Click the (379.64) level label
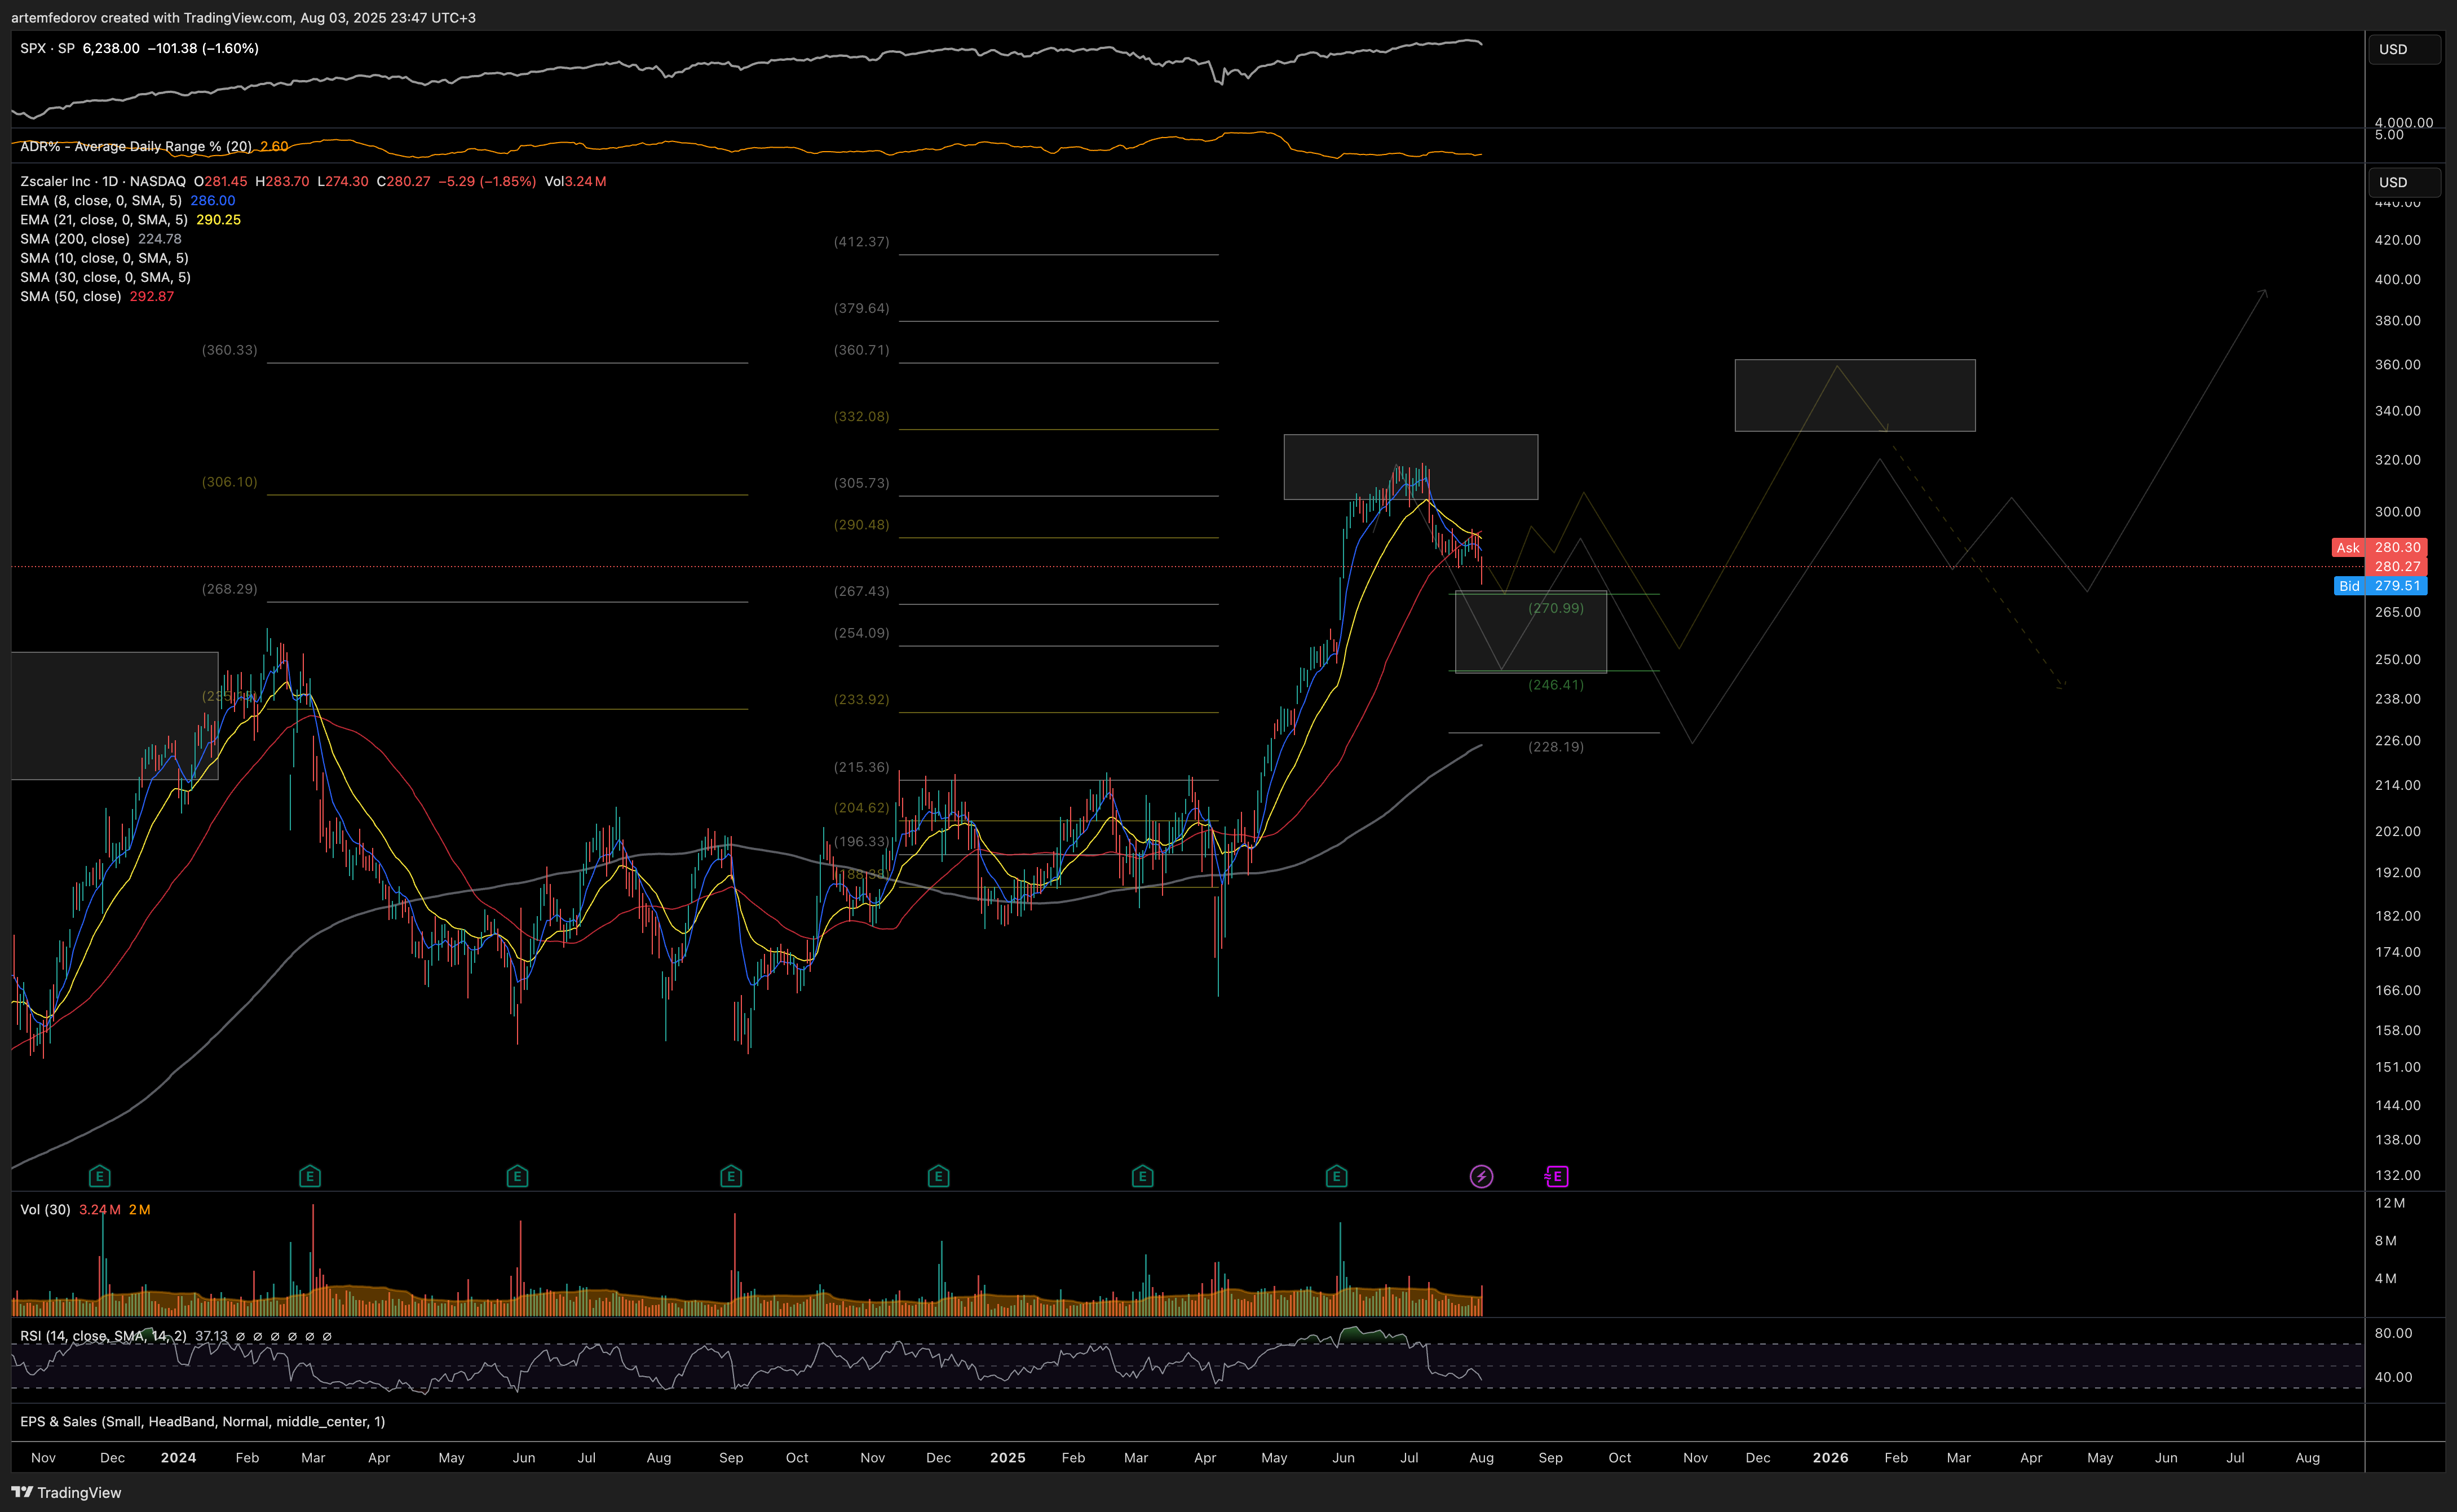Screen dimensions: 2457x1512 point(861,308)
